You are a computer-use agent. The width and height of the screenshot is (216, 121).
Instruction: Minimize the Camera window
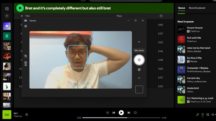pyautogui.click(x=128, y=20)
